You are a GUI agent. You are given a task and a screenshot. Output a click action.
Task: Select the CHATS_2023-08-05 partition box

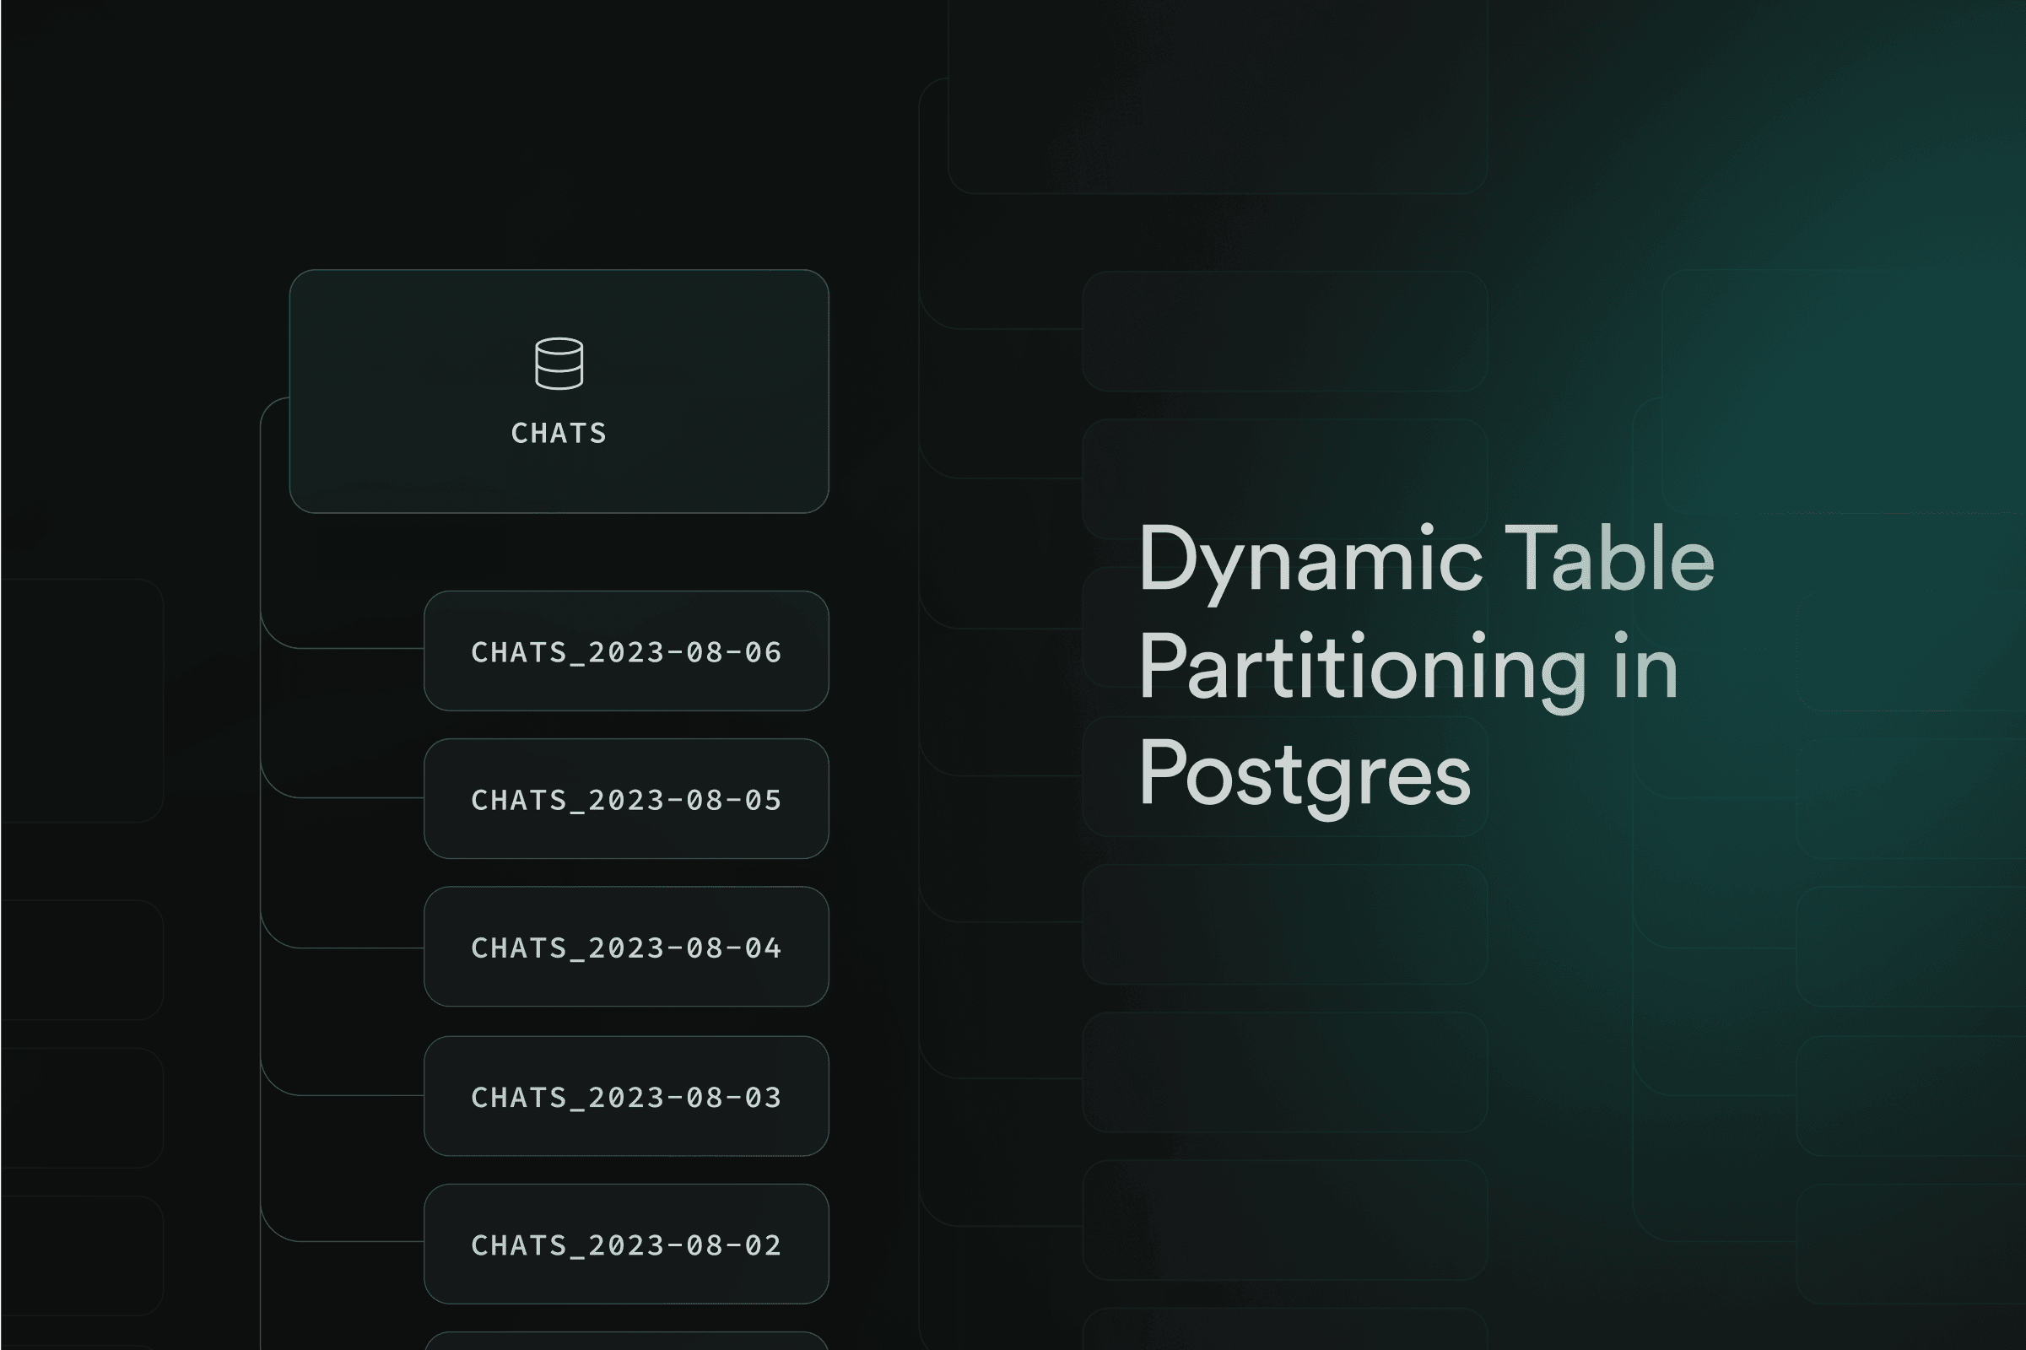click(x=626, y=799)
